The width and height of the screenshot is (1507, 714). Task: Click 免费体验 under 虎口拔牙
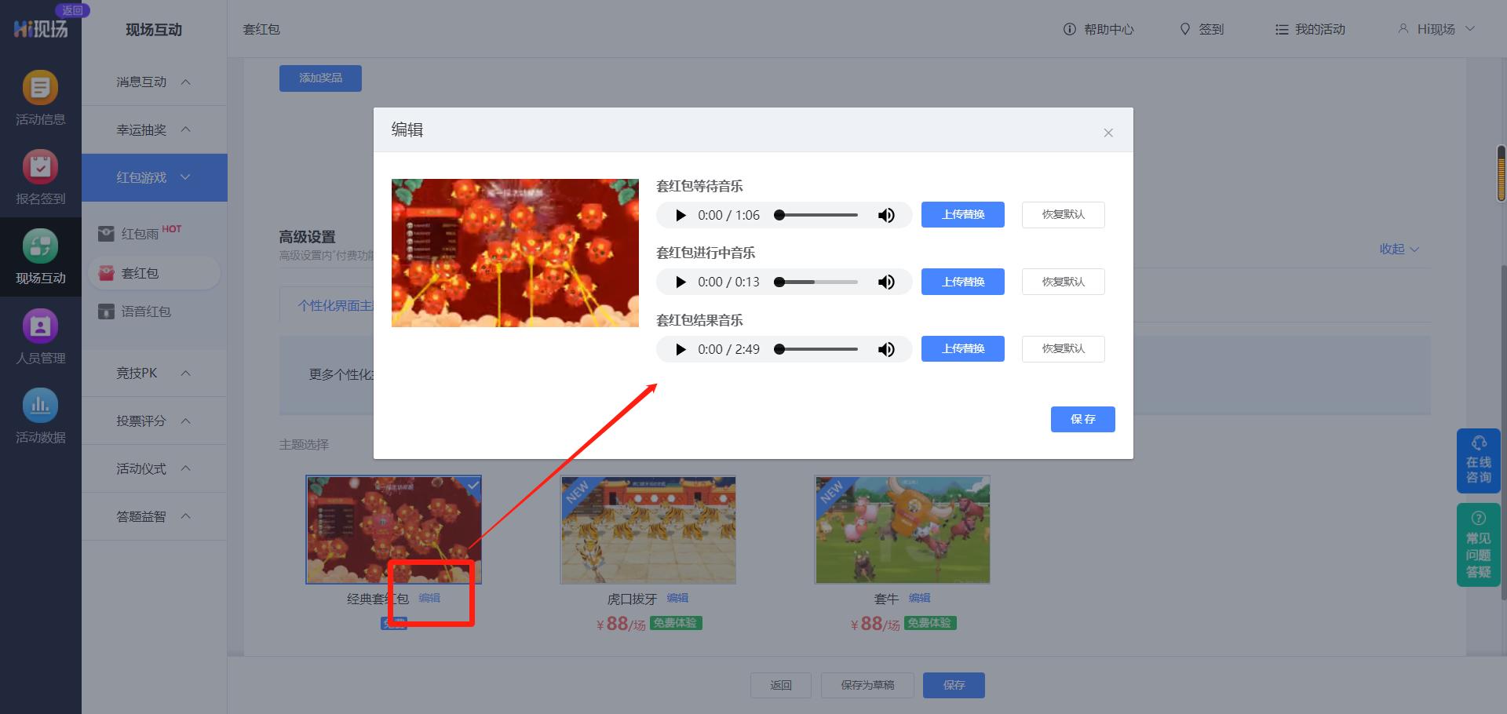click(x=676, y=623)
